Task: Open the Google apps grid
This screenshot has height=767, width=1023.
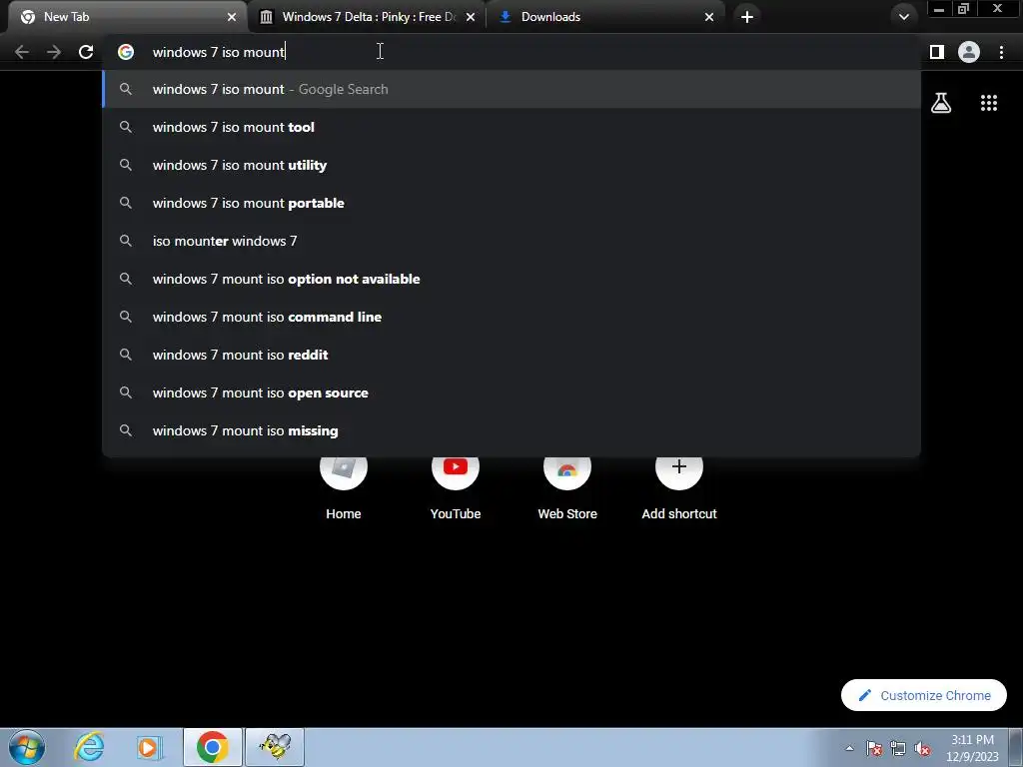Action: point(989,103)
